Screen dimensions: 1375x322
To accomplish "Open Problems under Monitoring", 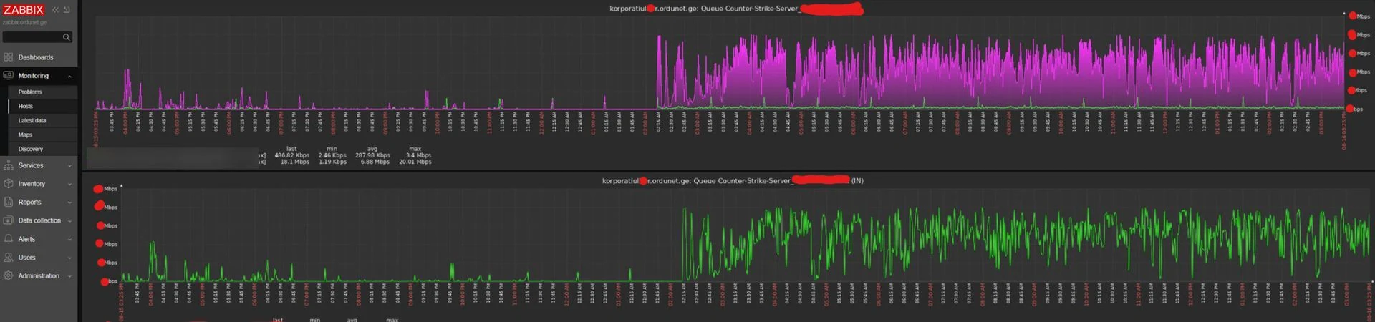I will pyautogui.click(x=30, y=92).
